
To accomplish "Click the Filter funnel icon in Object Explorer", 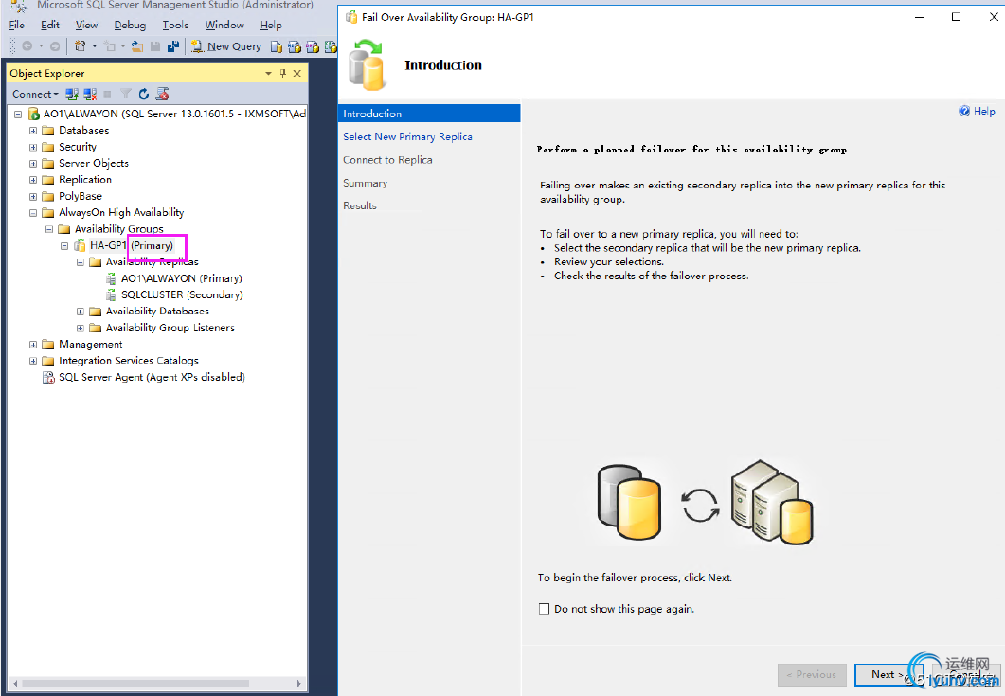I will tap(126, 94).
